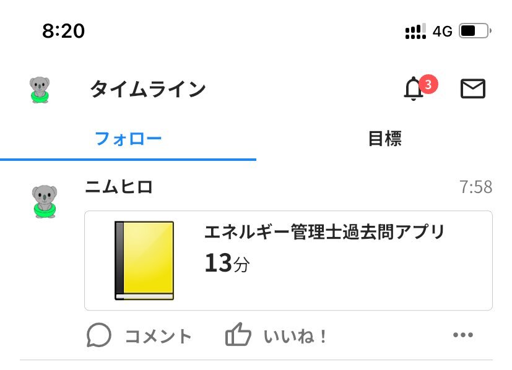Click the speech bubble comment icon

pyautogui.click(x=99, y=336)
